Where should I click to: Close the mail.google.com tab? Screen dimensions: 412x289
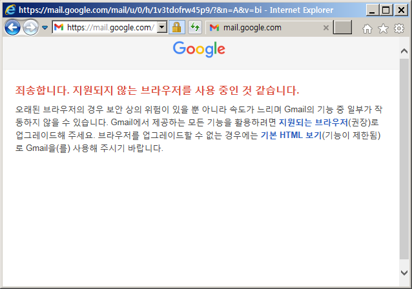(326, 28)
